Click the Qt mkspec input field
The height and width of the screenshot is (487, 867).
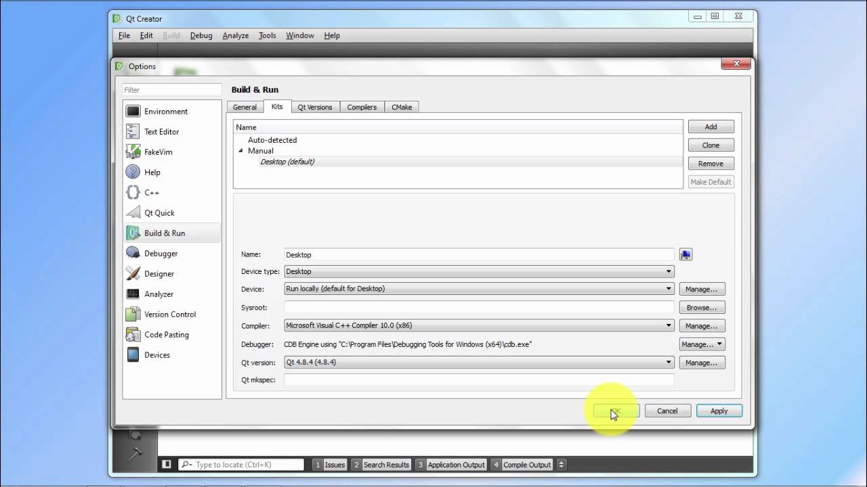[x=479, y=380]
